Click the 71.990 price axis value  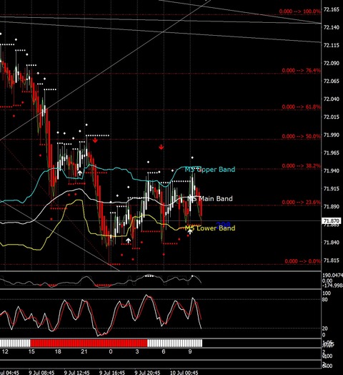(332, 135)
